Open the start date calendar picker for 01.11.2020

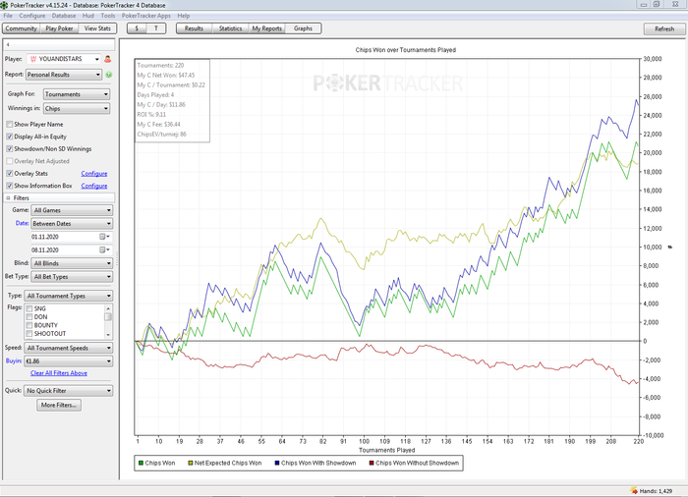pos(102,237)
